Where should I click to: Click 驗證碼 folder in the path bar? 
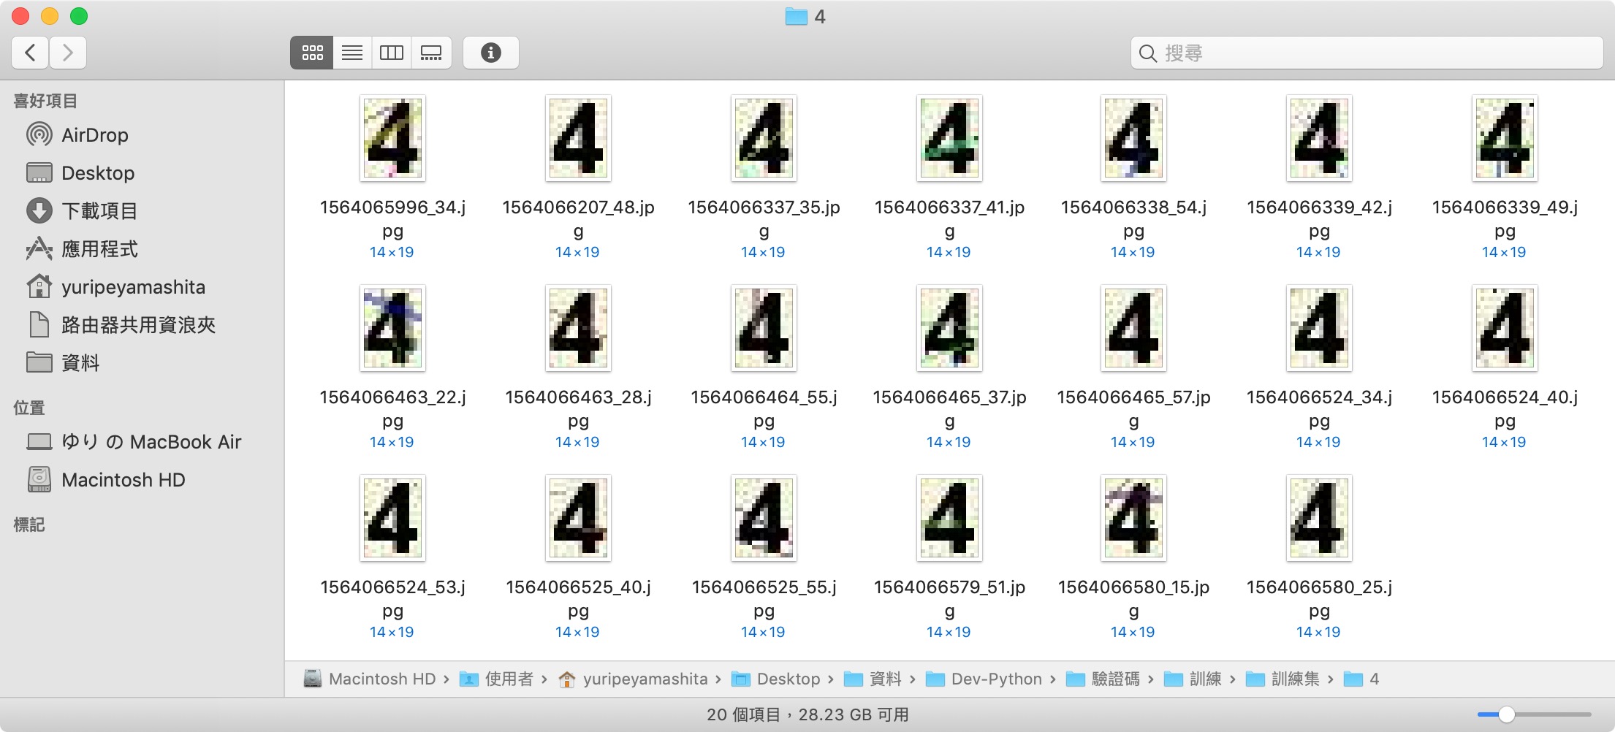(1114, 679)
